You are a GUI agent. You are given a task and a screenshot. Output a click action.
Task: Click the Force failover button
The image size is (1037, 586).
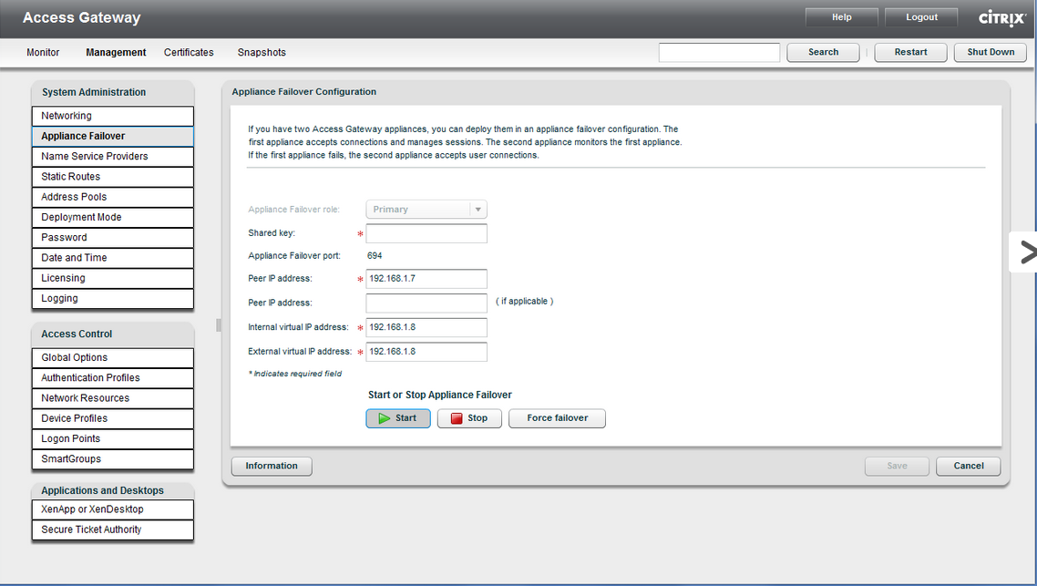coord(557,418)
